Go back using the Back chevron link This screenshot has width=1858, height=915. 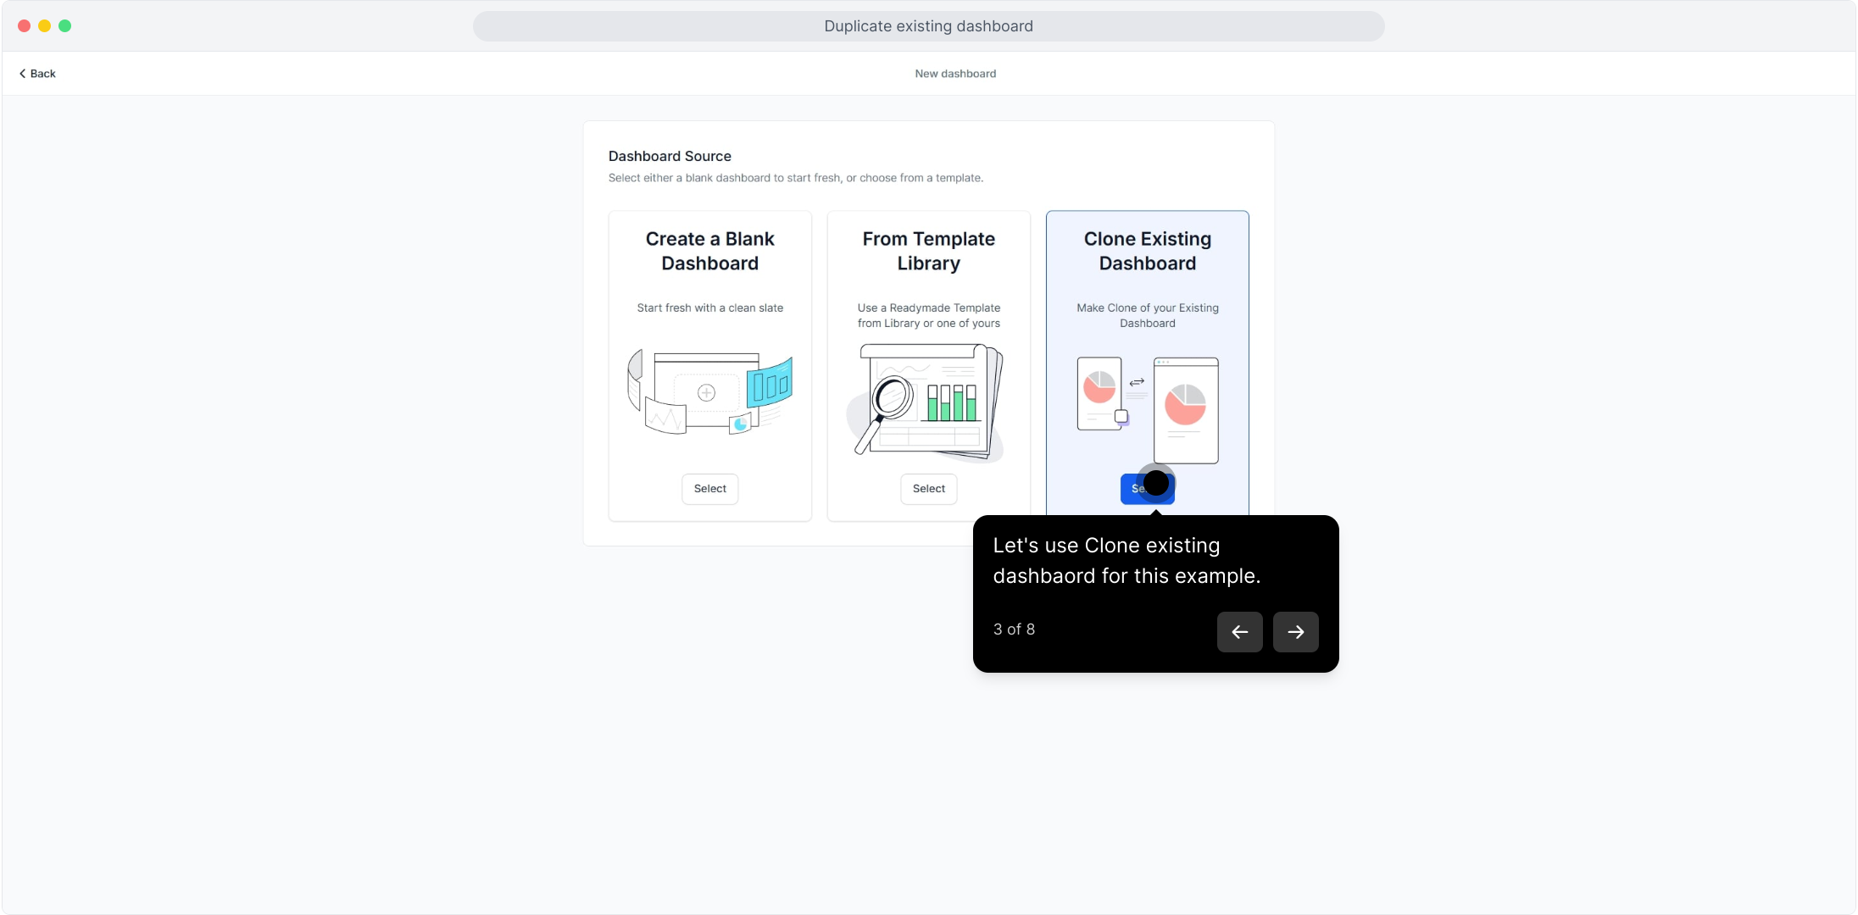coord(37,74)
